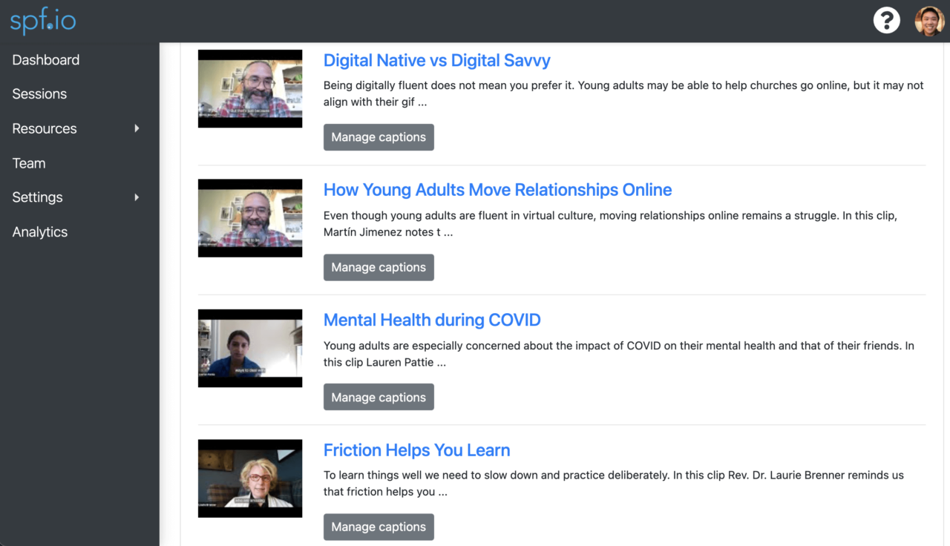Open "How Young Adults Move Relationships Online"

pyautogui.click(x=497, y=190)
